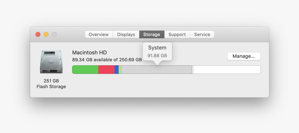Open the Service tab
Viewport: 299px width, 133px height.
[202, 34]
